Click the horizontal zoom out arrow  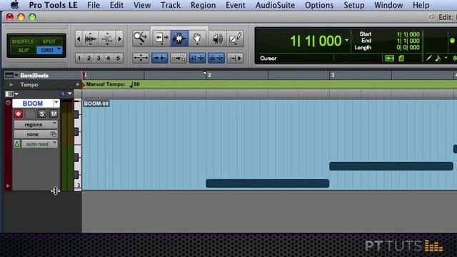pyautogui.click(x=78, y=39)
